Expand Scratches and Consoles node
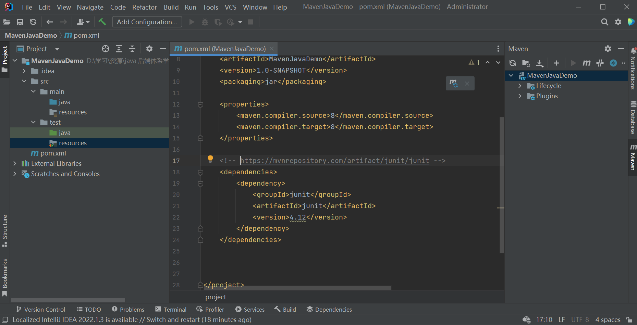This screenshot has width=637, height=325. click(15, 174)
